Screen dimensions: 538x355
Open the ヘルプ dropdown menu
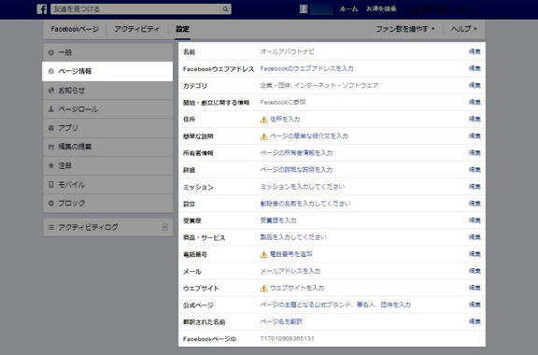[463, 29]
